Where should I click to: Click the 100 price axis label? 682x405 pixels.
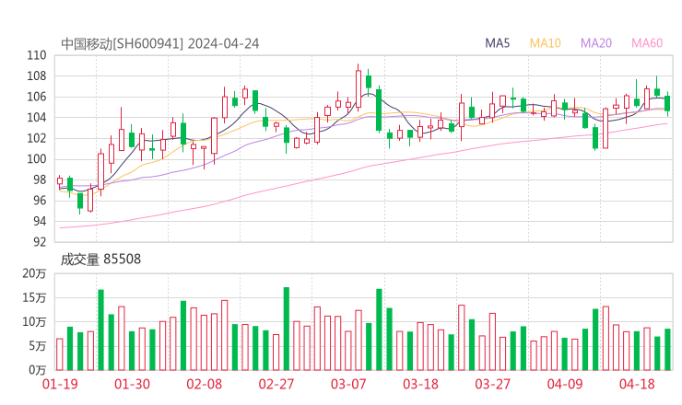click(x=37, y=159)
